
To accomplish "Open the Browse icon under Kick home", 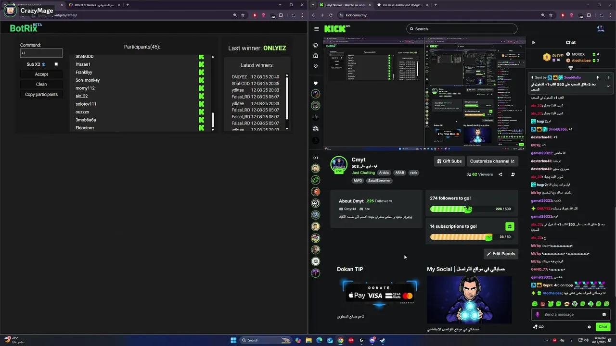I will coord(316,56).
